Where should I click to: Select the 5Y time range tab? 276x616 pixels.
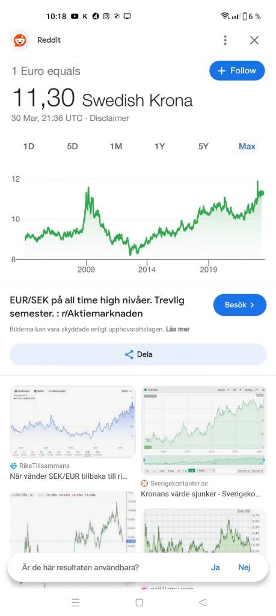(203, 147)
